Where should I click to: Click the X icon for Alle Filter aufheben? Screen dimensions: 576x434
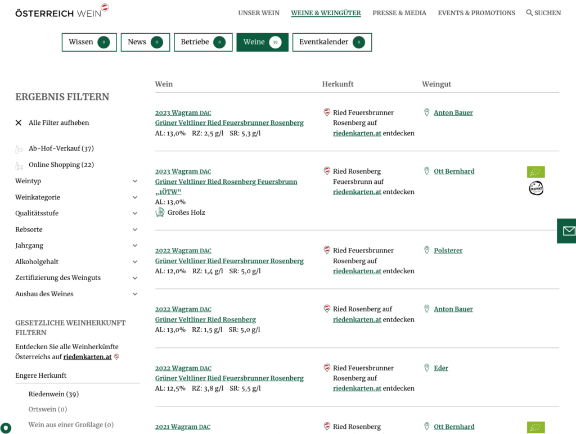pyautogui.click(x=19, y=123)
